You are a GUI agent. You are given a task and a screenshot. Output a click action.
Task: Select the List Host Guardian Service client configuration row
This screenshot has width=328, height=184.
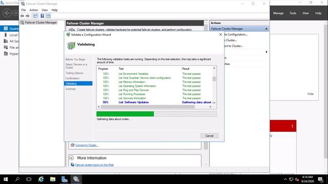(x=154, y=78)
